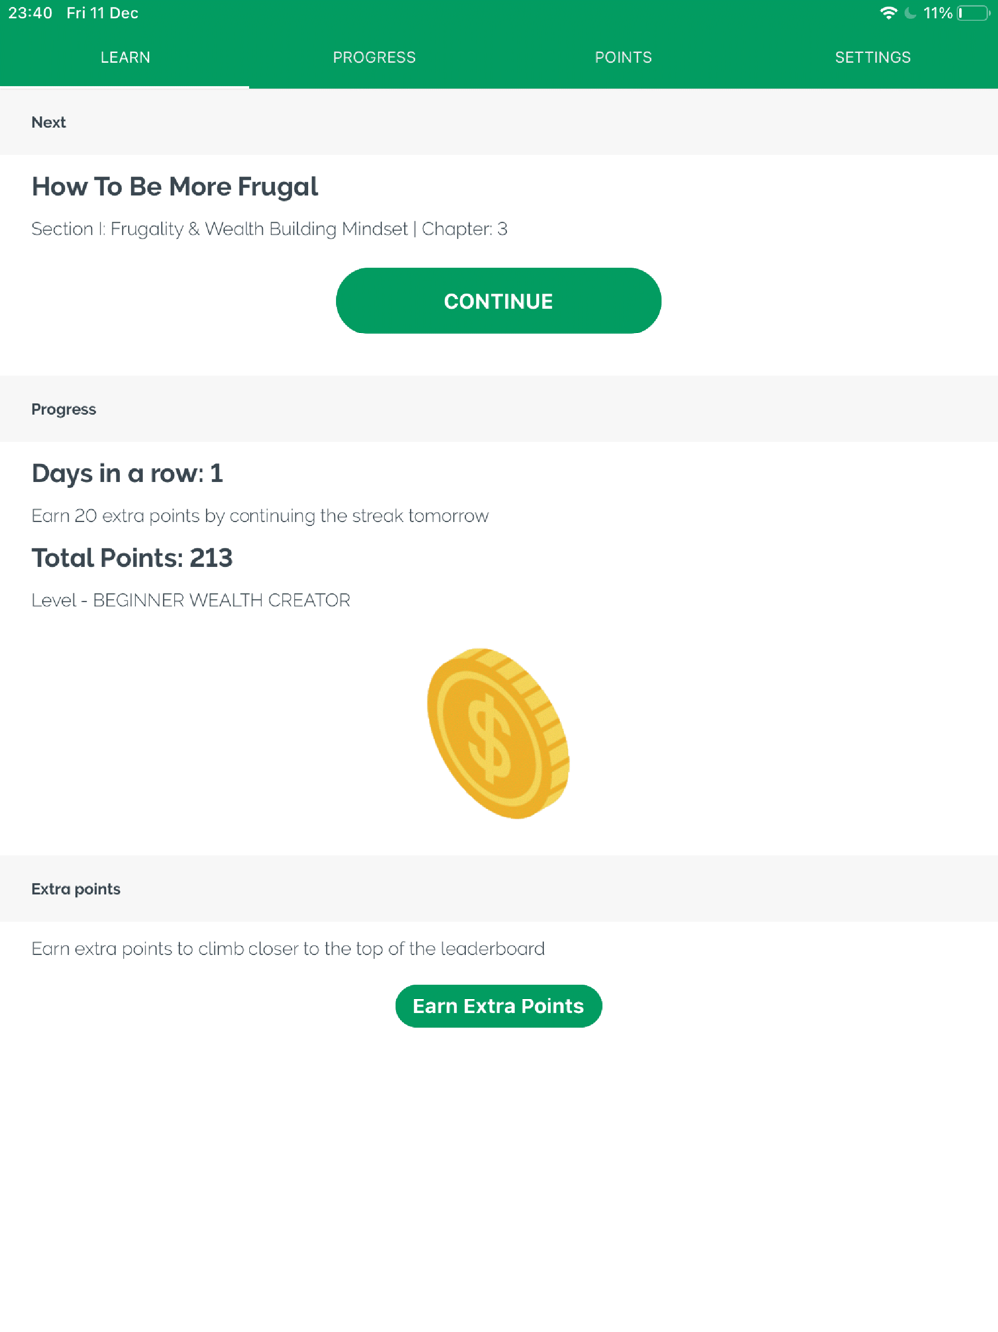Select the 'How To Be More Frugal' title
The height and width of the screenshot is (1332, 998).
pyautogui.click(x=175, y=187)
